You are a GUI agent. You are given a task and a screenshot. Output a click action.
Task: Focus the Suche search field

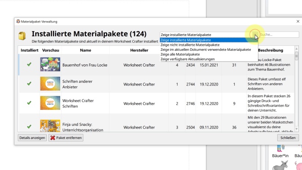pyautogui.click(x=279, y=35)
